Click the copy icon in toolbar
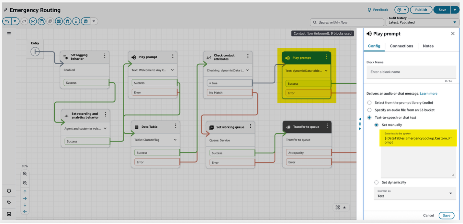Viewport: 463px width, 224px height. point(41,21)
